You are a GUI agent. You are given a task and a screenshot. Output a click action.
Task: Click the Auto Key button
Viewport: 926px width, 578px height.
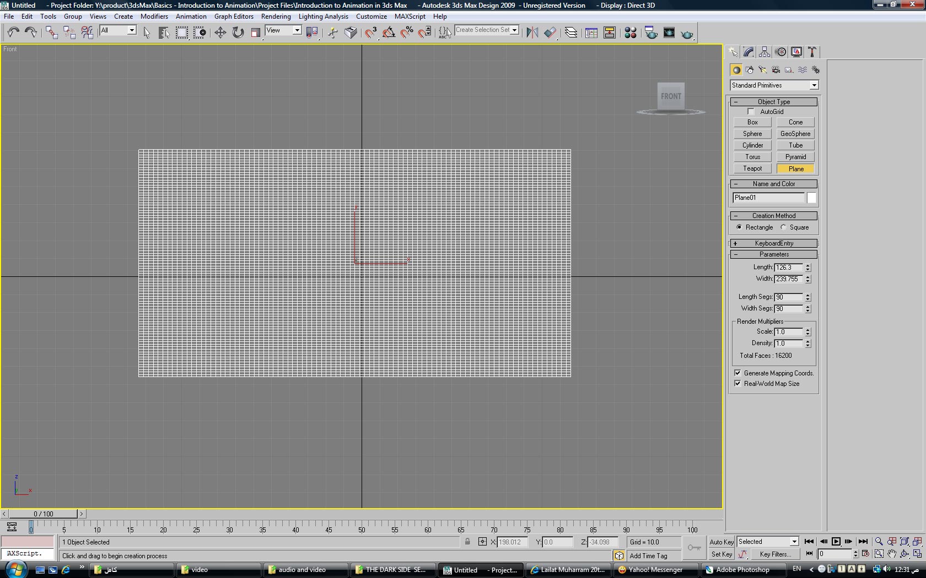(721, 542)
